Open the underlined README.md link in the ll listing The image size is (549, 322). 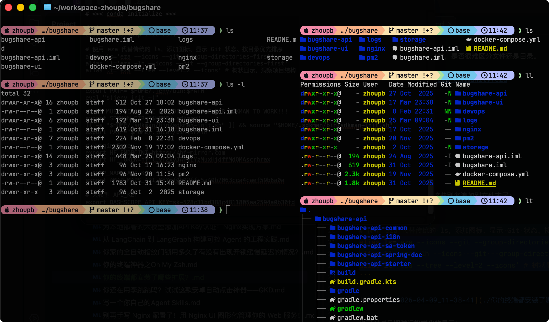point(479,183)
